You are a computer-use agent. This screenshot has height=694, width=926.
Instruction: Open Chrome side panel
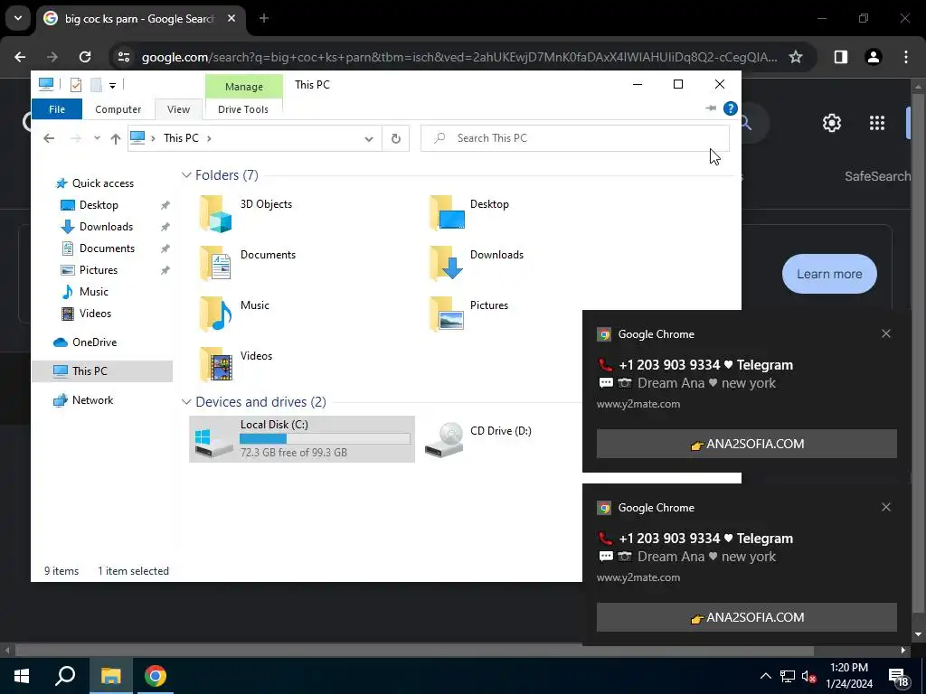(x=840, y=57)
